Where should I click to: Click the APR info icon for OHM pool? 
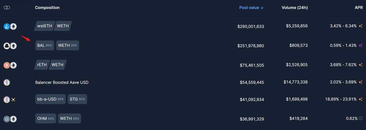point(361,118)
